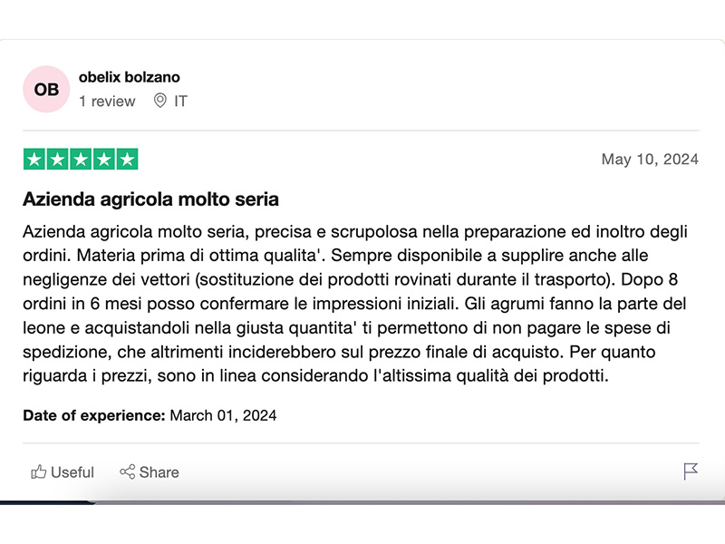
Task: Click the first green rating star
Action: (x=34, y=160)
